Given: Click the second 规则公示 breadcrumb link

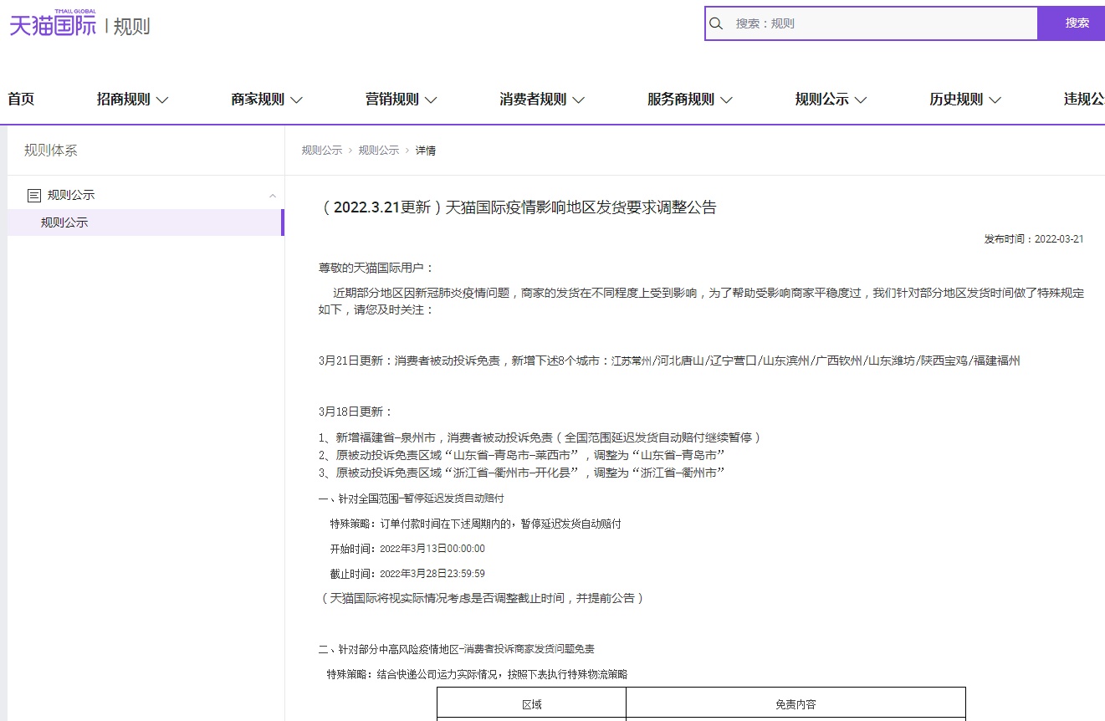Looking at the screenshot, I should (x=379, y=151).
